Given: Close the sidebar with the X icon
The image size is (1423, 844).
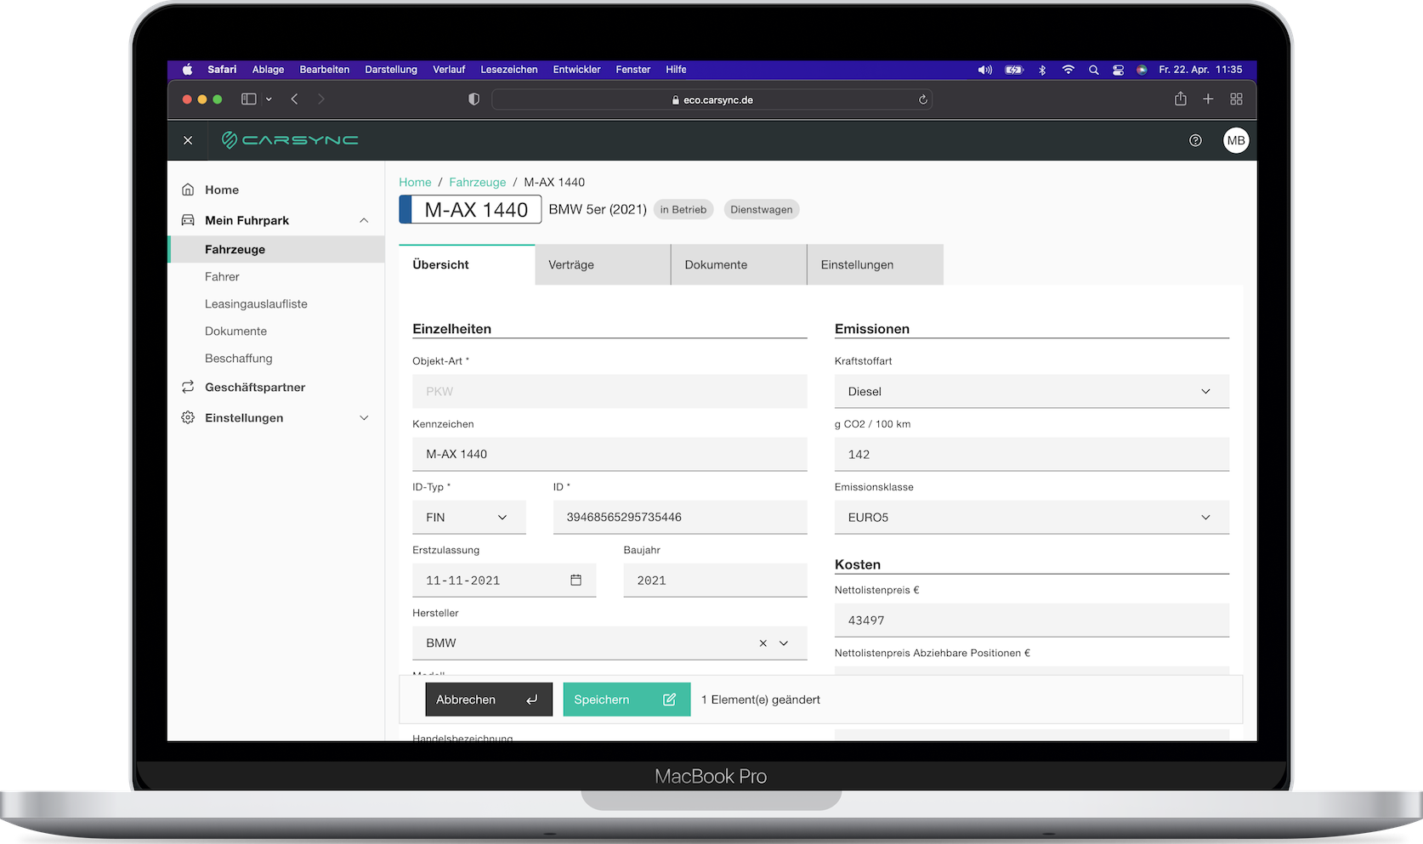Looking at the screenshot, I should coord(188,140).
